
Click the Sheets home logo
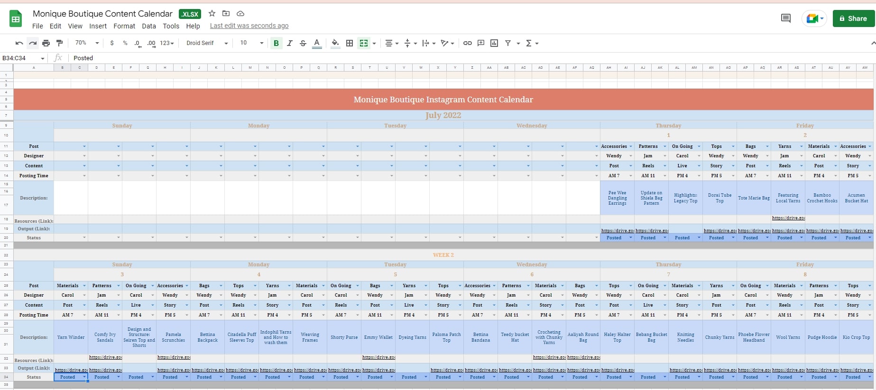tap(16, 19)
